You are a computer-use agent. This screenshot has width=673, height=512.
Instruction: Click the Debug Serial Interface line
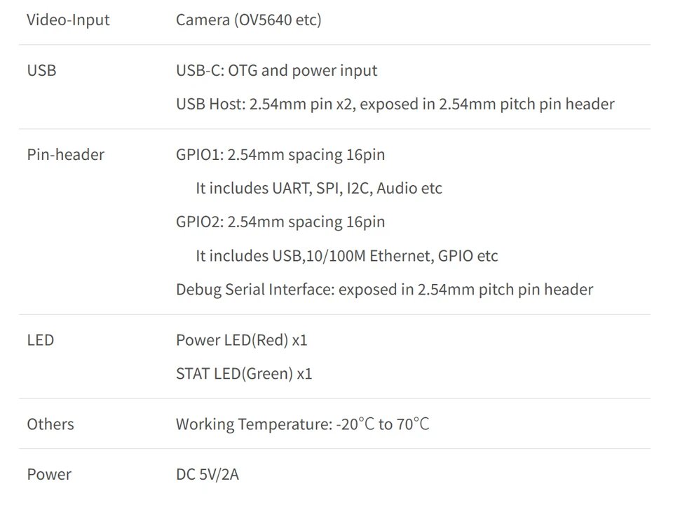click(384, 289)
